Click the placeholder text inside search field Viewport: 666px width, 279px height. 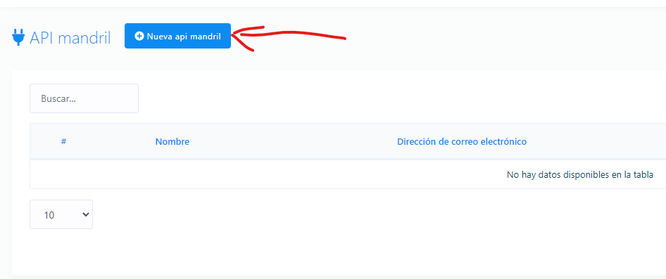[58, 98]
